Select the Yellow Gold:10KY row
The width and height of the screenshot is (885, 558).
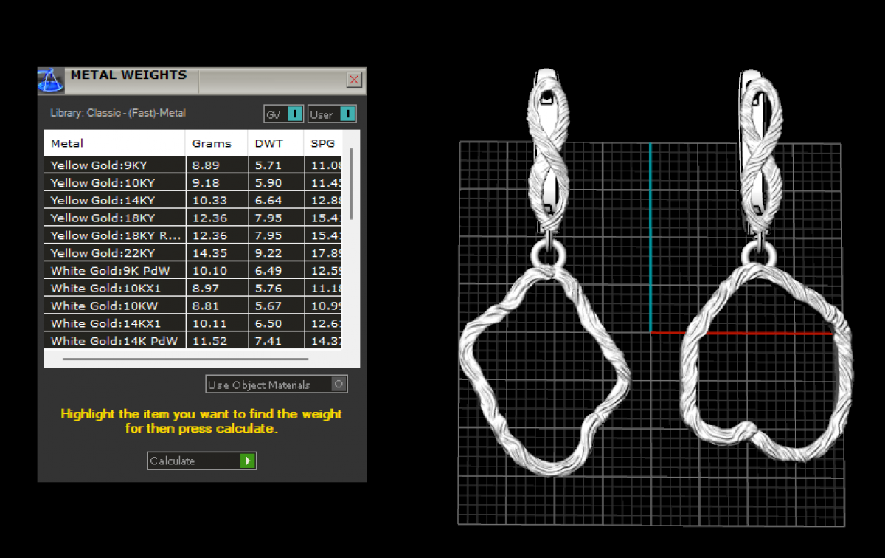[x=195, y=182]
